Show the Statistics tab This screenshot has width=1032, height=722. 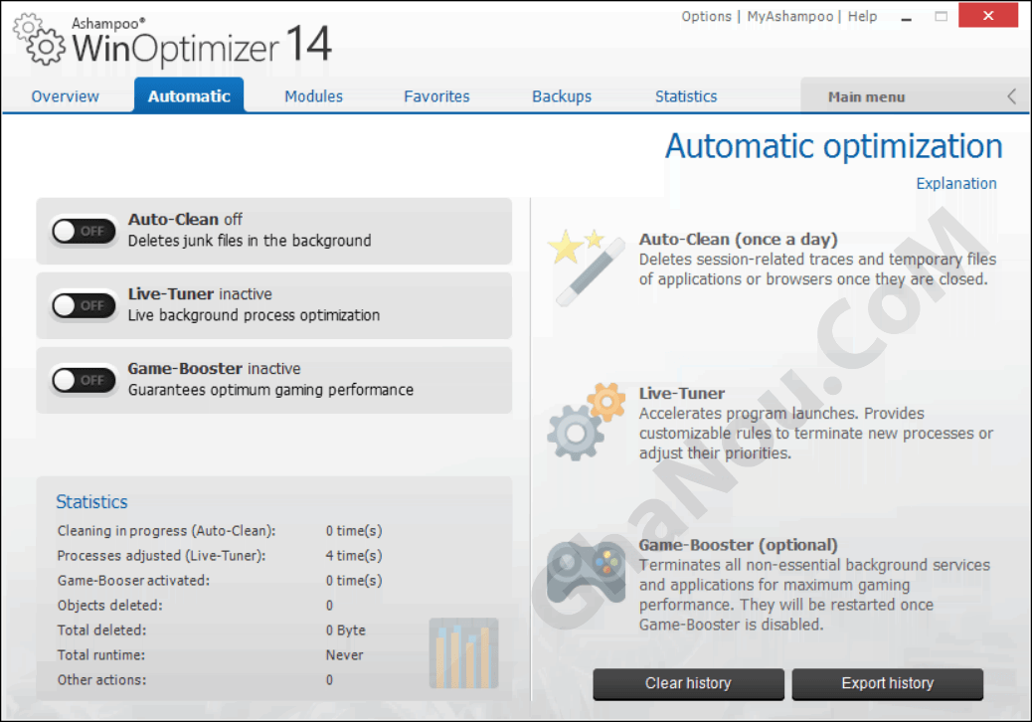click(x=686, y=96)
